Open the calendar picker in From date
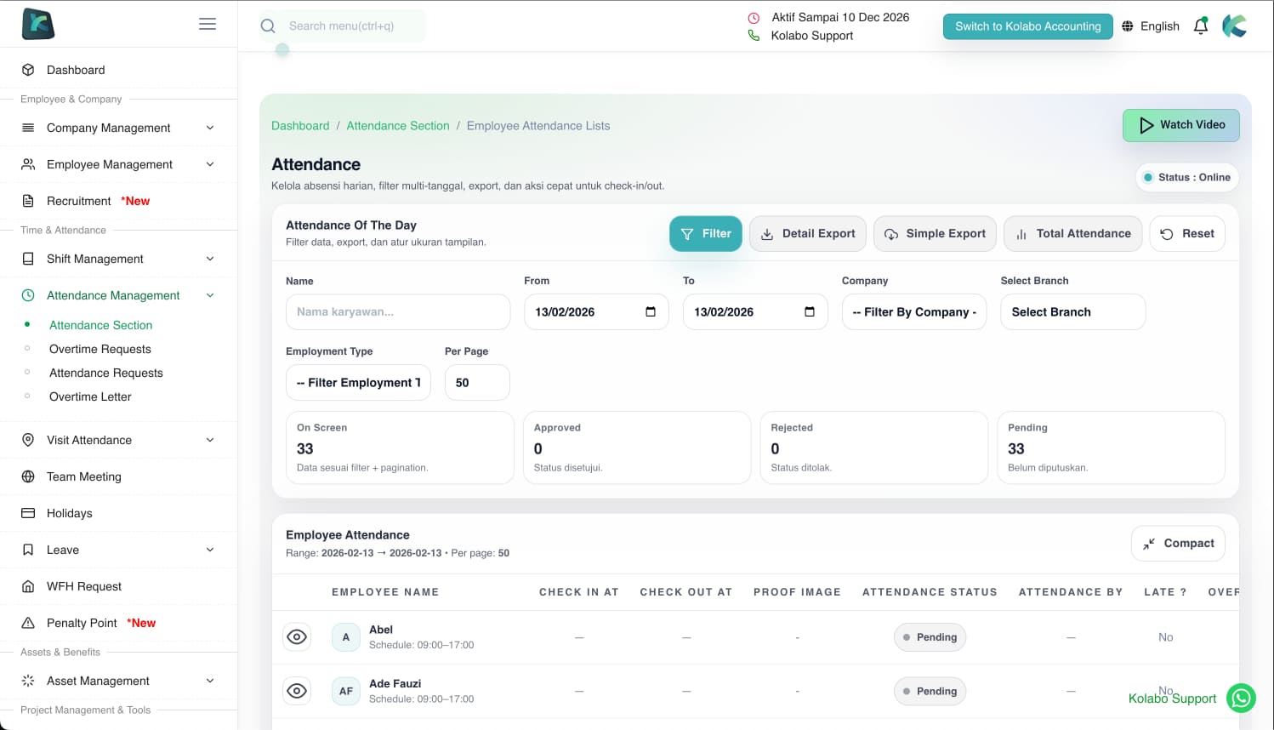Viewport: 1274px width, 730px height. (651, 312)
